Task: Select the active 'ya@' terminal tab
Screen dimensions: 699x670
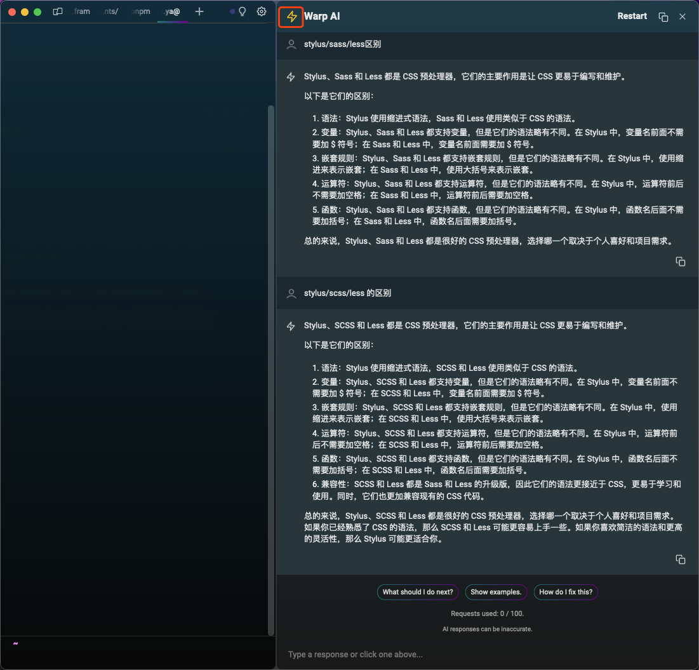Action: tap(172, 11)
